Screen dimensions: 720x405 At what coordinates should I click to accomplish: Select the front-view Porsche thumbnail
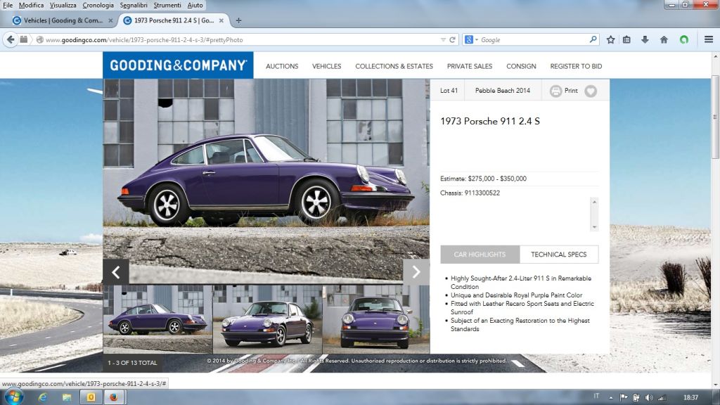click(376, 319)
